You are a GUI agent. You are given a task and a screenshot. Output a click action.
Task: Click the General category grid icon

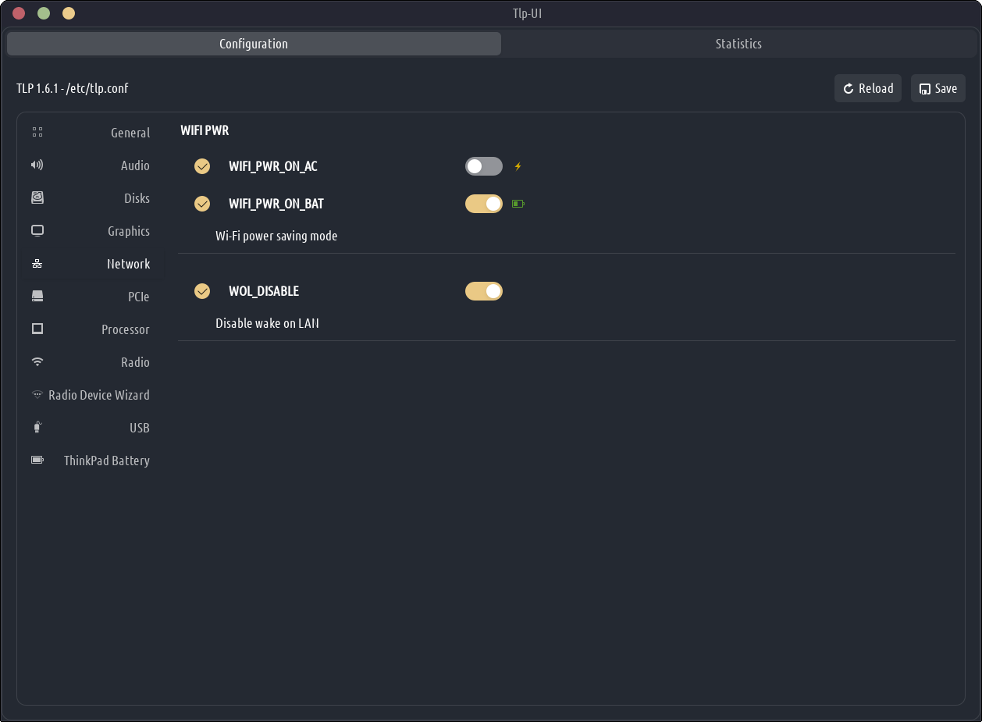(x=37, y=133)
